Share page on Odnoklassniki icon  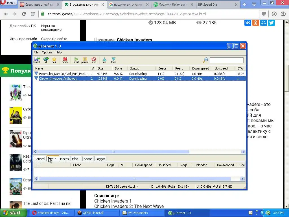click(x=256, y=23)
